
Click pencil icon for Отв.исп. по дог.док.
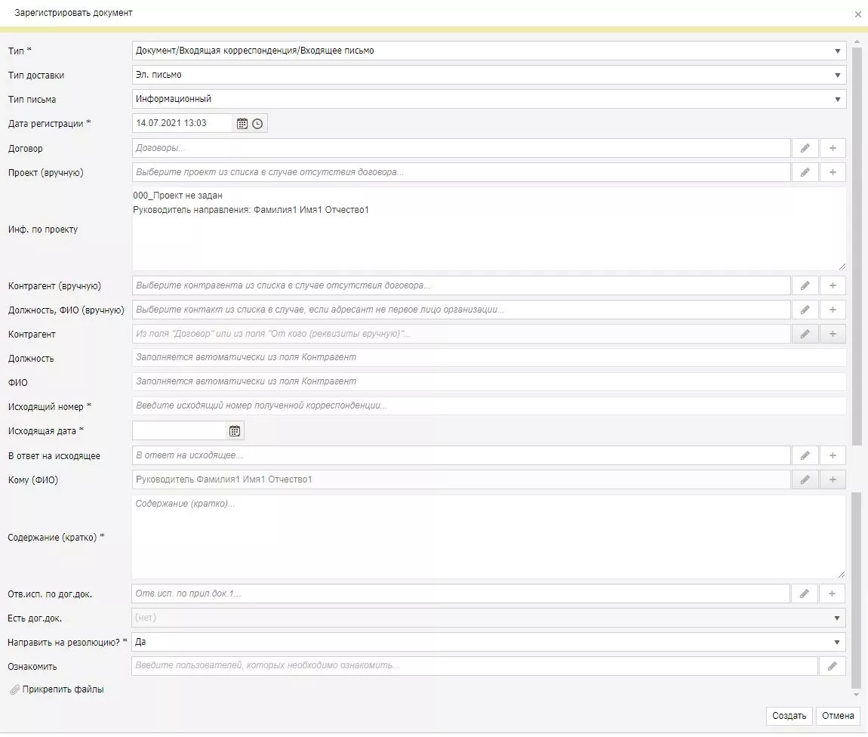pyautogui.click(x=804, y=594)
